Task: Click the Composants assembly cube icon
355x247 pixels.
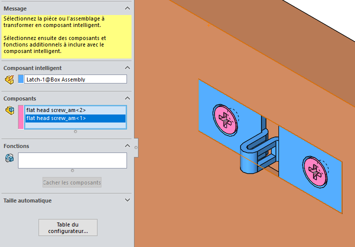Action: [x=9, y=110]
